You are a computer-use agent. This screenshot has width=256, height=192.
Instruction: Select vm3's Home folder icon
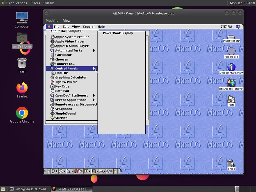(22, 40)
